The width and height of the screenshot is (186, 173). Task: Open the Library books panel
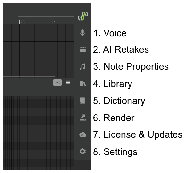[82, 83]
